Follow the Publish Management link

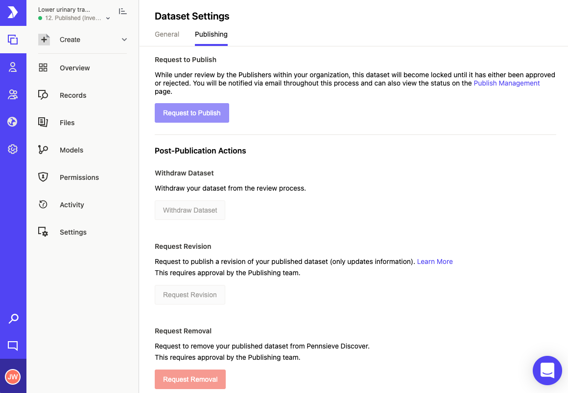click(506, 83)
